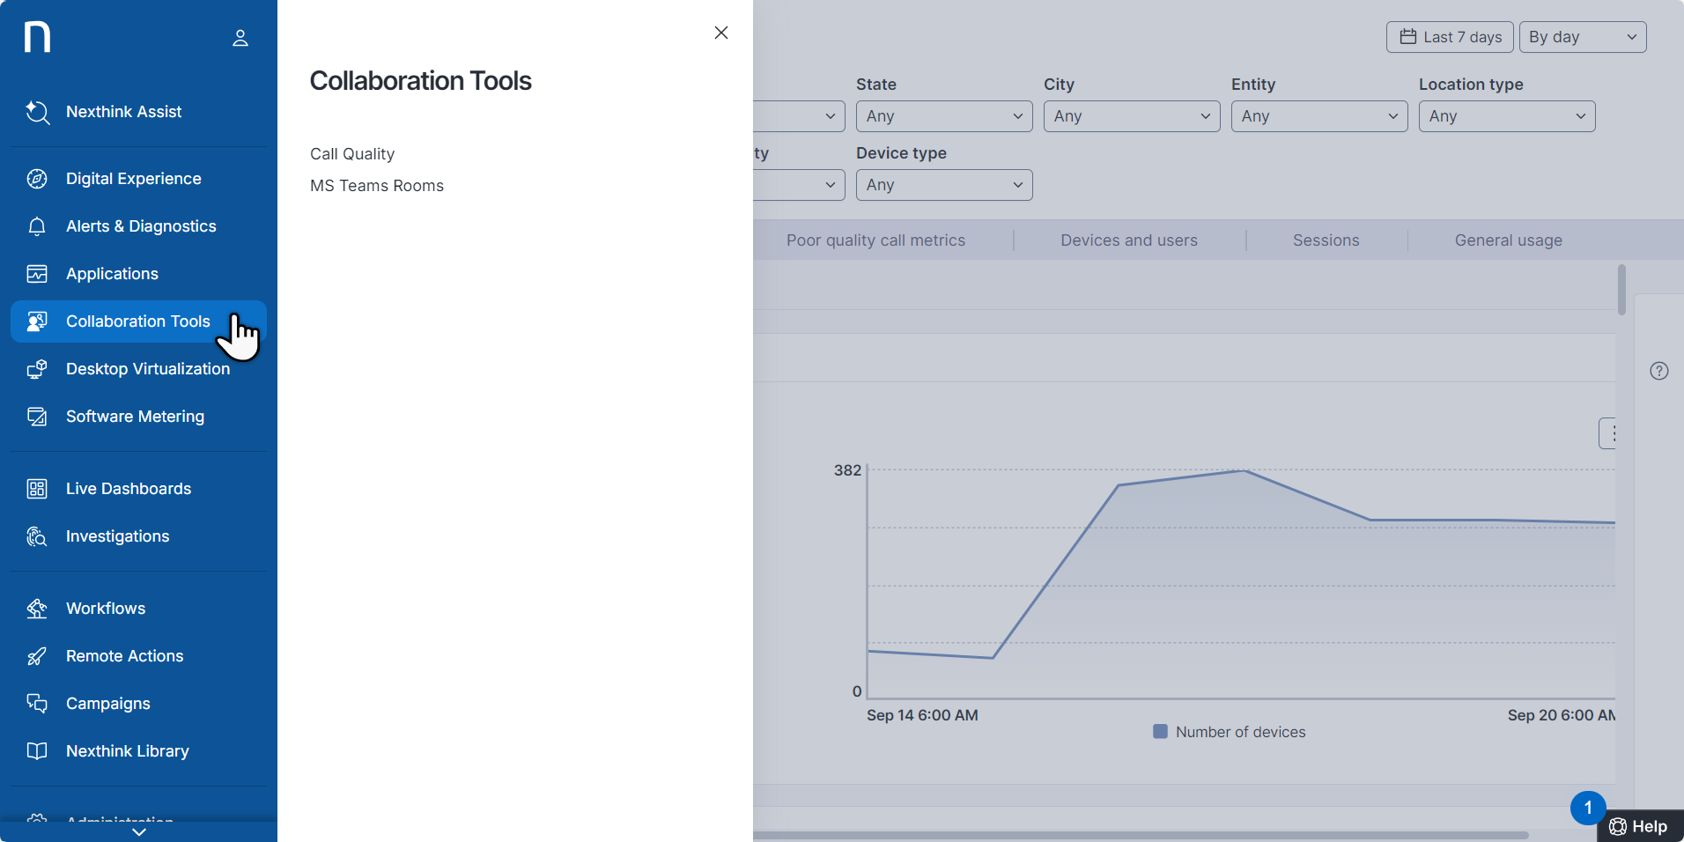Click the Alerts & Diagnostics bell icon
1684x842 pixels.
click(x=37, y=226)
